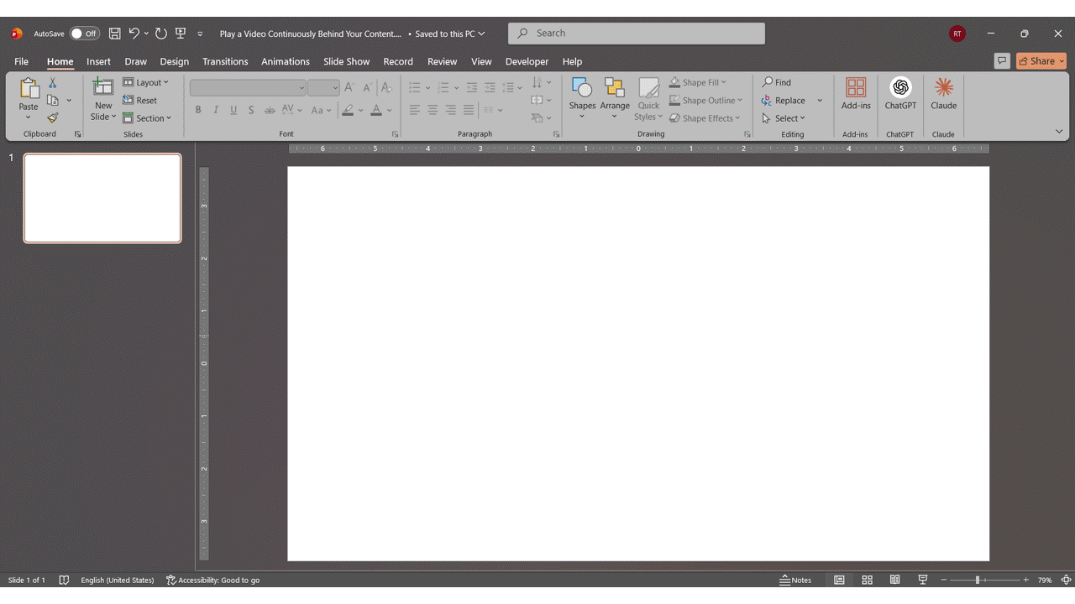The image size is (1075, 604).
Task: Switch to Slide Sorter view in the status bar
Action: click(867, 580)
